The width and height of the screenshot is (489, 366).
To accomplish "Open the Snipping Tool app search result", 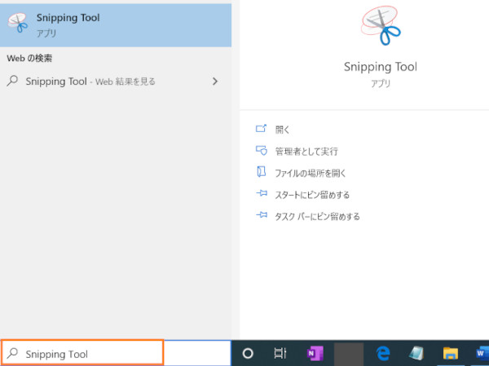I will point(116,25).
